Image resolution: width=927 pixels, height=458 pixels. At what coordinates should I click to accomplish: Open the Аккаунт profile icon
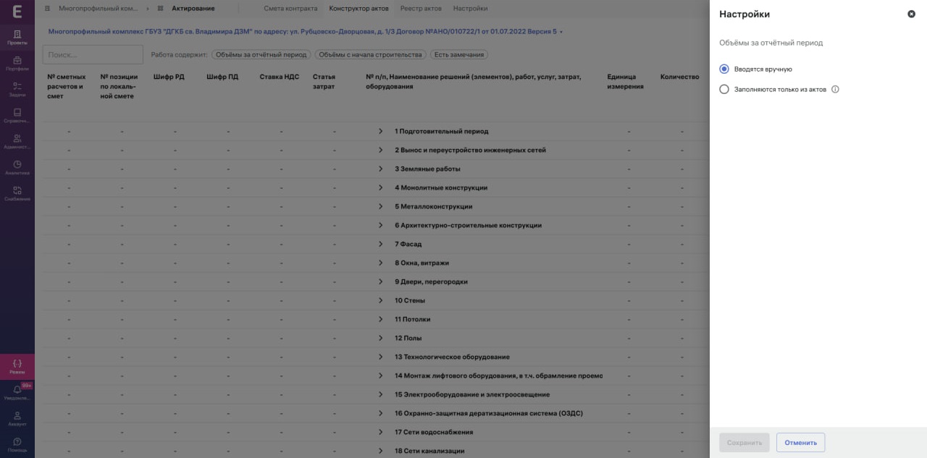click(x=17, y=418)
